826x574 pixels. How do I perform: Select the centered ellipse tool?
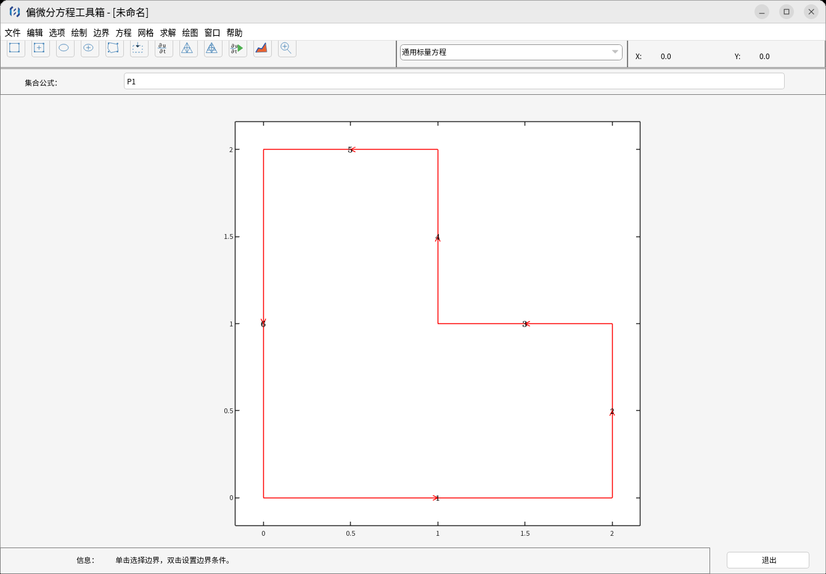tap(89, 48)
